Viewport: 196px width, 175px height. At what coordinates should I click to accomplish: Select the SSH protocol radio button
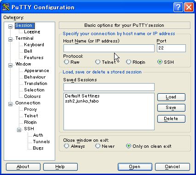pos(160,62)
